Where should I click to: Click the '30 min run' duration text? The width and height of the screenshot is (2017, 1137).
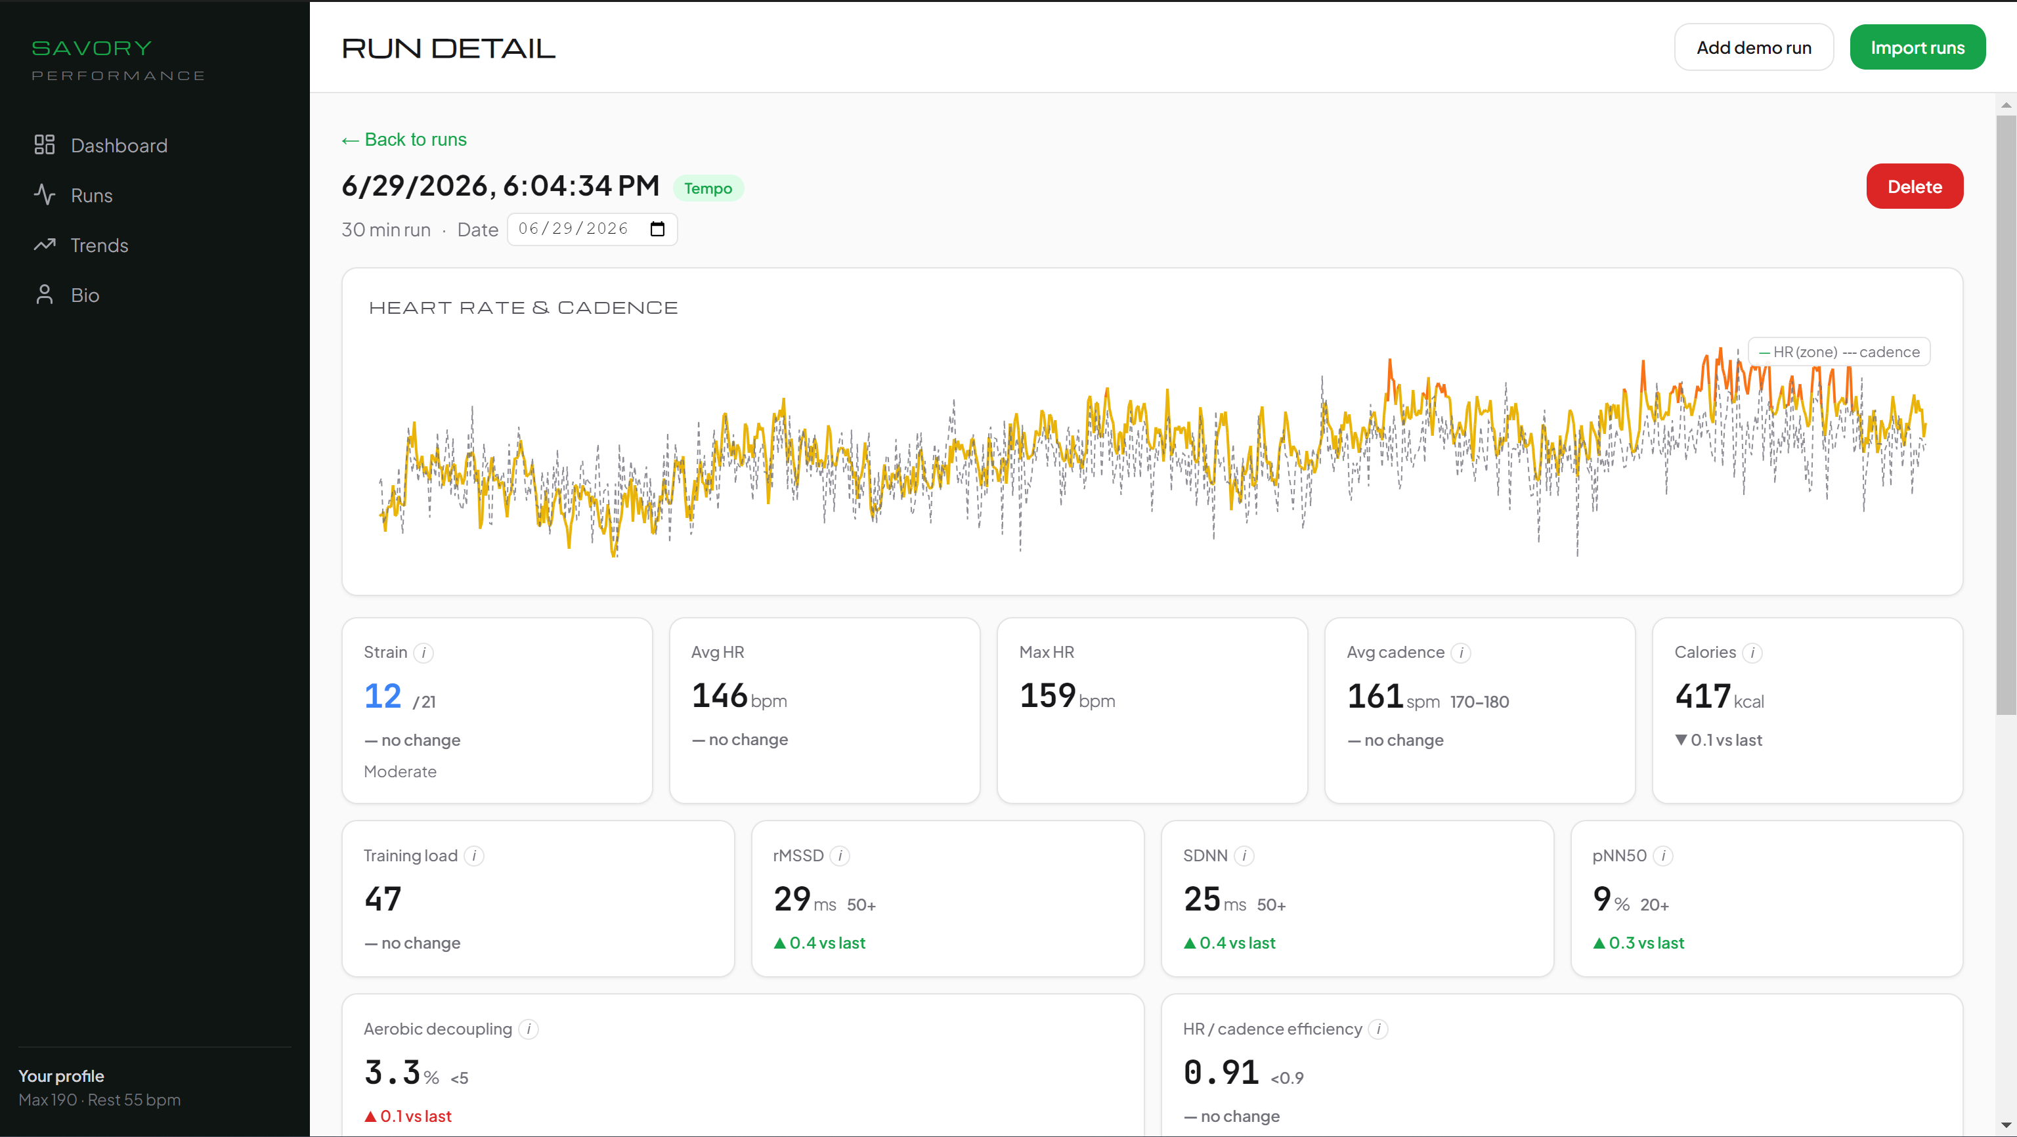point(386,230)
